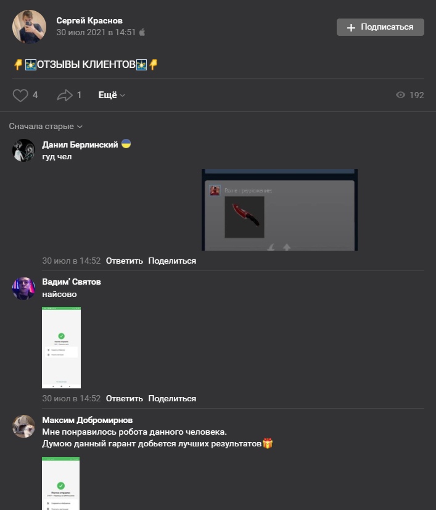Open Вадим Святов's avatar picture
The width and height of the screenshot is (436, 510).
(x=23, y=288)
